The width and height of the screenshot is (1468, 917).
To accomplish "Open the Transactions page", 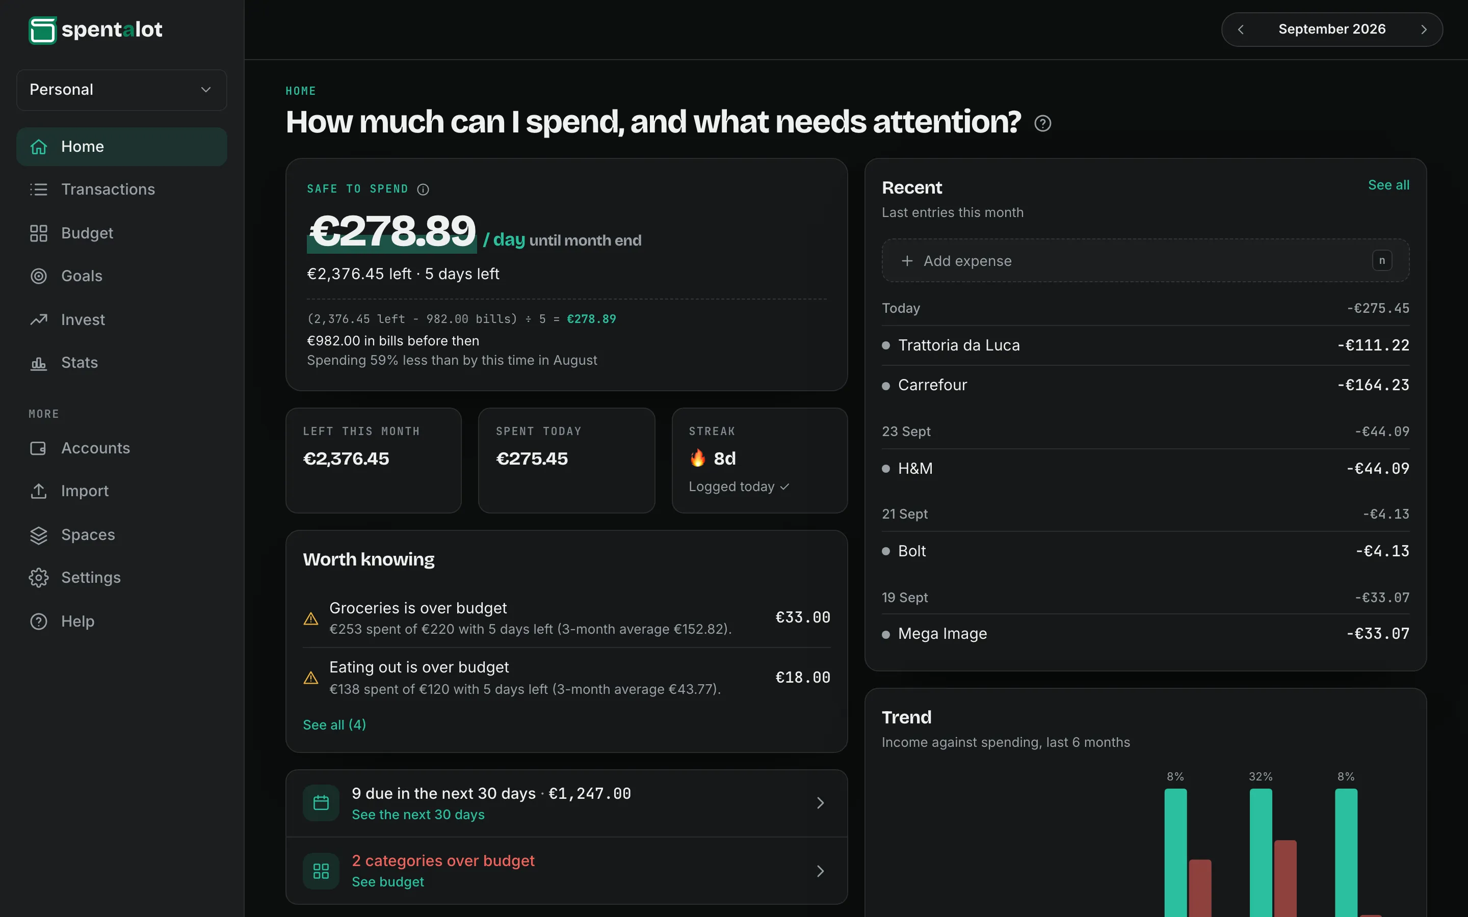I will tap(121, 189).
